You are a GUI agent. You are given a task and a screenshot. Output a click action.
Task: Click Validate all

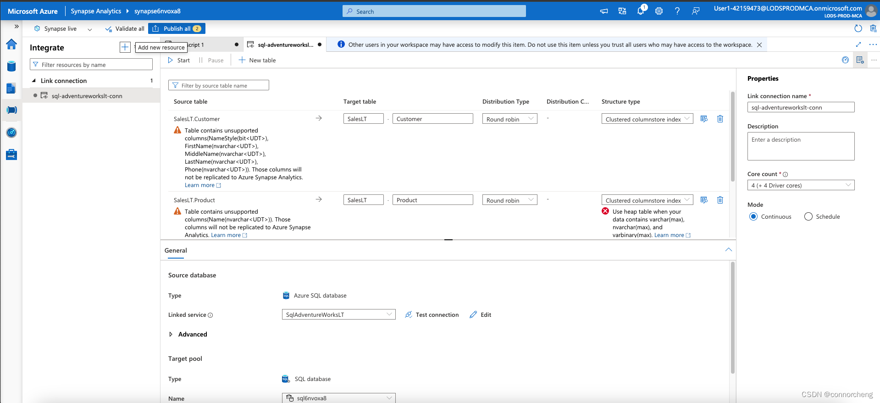coord(125,28)
